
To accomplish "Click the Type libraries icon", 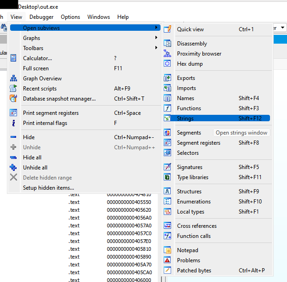I will click(167, 177).
